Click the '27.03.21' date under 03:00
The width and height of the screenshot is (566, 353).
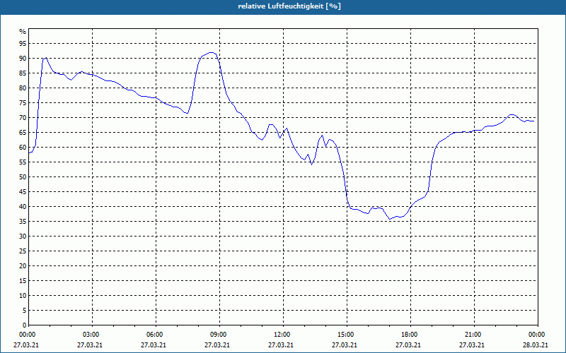click(x=90, y=345)
